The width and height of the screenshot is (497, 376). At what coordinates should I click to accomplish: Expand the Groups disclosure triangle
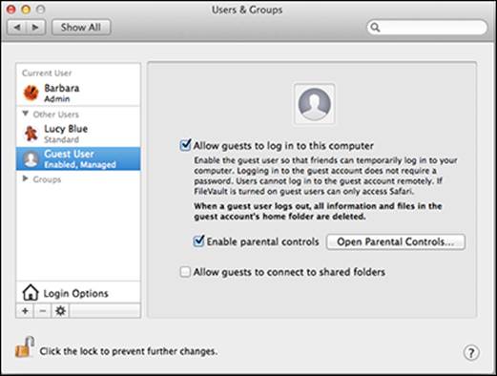click(x=26, y=178)
